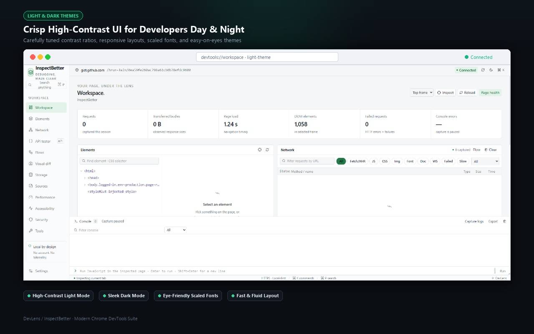Click the Export console button
The image size is (534, 334).
(493, 221)
